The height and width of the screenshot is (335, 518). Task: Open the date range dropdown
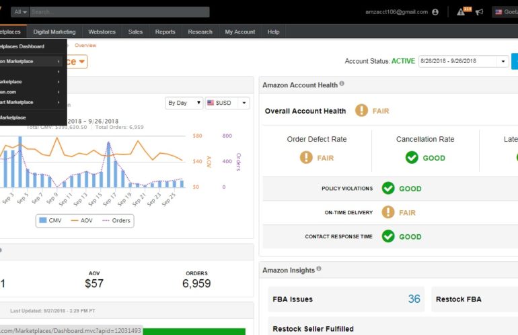point(464,61)
